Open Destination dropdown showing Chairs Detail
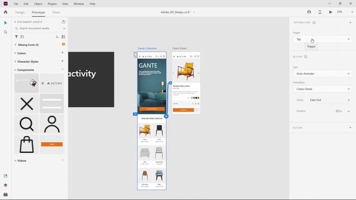The image size is (356, 200). 323,89
